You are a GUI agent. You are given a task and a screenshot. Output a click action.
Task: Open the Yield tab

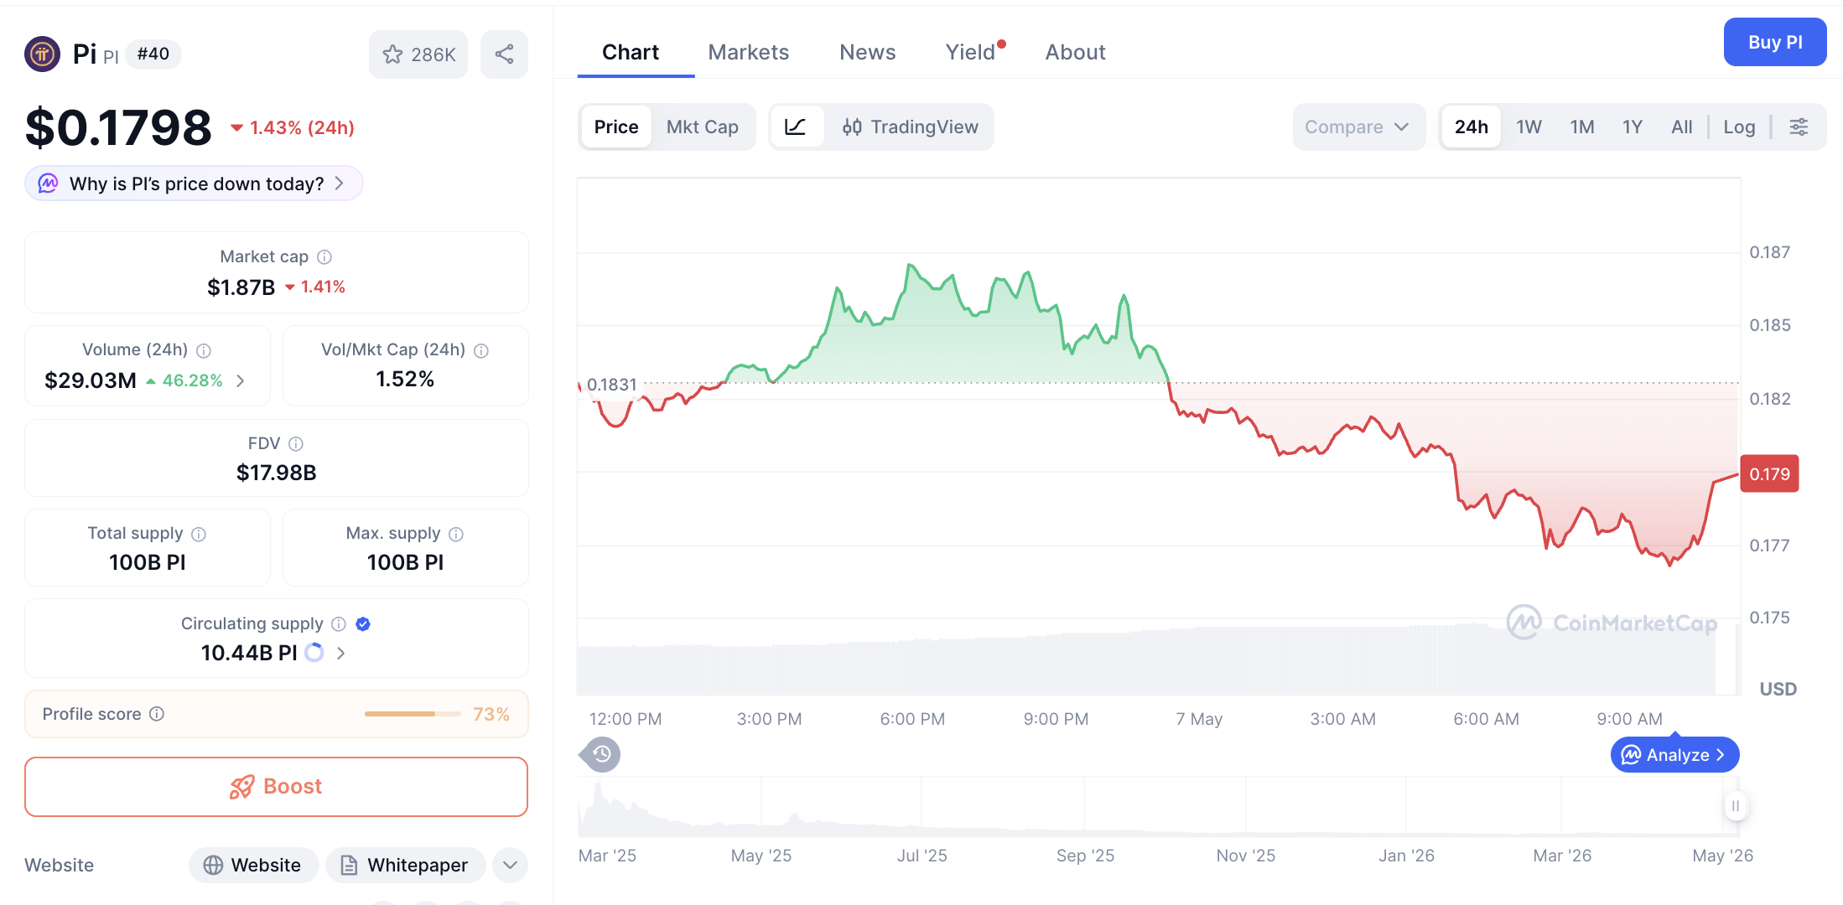(x=970, y=52)
